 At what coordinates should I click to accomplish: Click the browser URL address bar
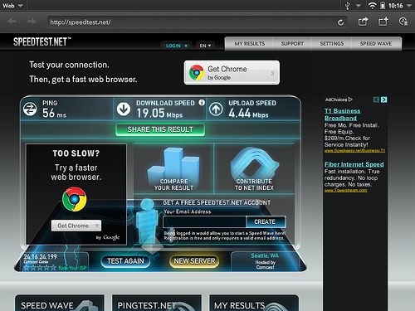click(x=197, y=22)
